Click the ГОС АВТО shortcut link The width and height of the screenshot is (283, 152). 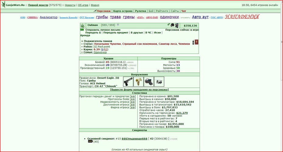point(217,18)
